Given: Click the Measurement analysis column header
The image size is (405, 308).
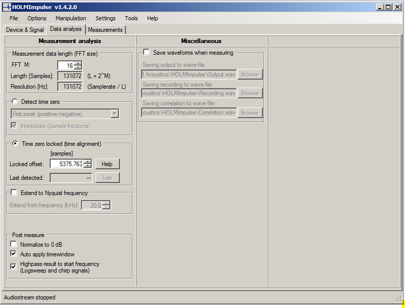Looking at the screenshot, I should coord(70,41).
